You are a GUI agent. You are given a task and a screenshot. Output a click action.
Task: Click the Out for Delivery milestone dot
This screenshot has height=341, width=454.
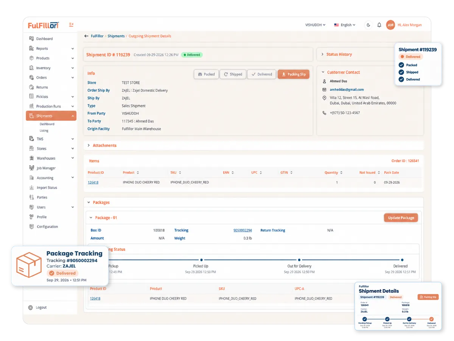(299, 260)
